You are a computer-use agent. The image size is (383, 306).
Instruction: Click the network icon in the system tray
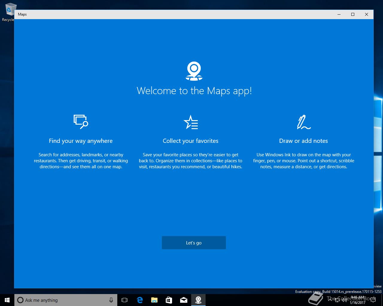(x=337, y=300)
